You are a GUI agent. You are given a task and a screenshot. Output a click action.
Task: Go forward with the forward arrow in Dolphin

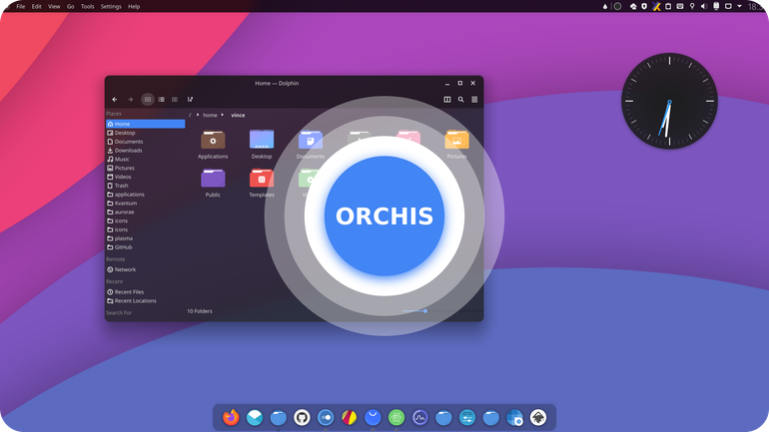131,100
